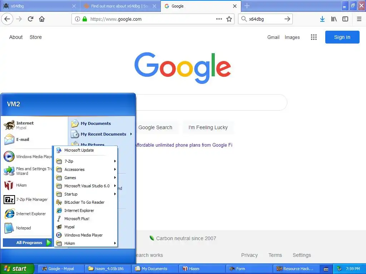Submit the x64dbg search with arrow icon
Viewport: 366px width, 274px height.
tap(287, 19)
